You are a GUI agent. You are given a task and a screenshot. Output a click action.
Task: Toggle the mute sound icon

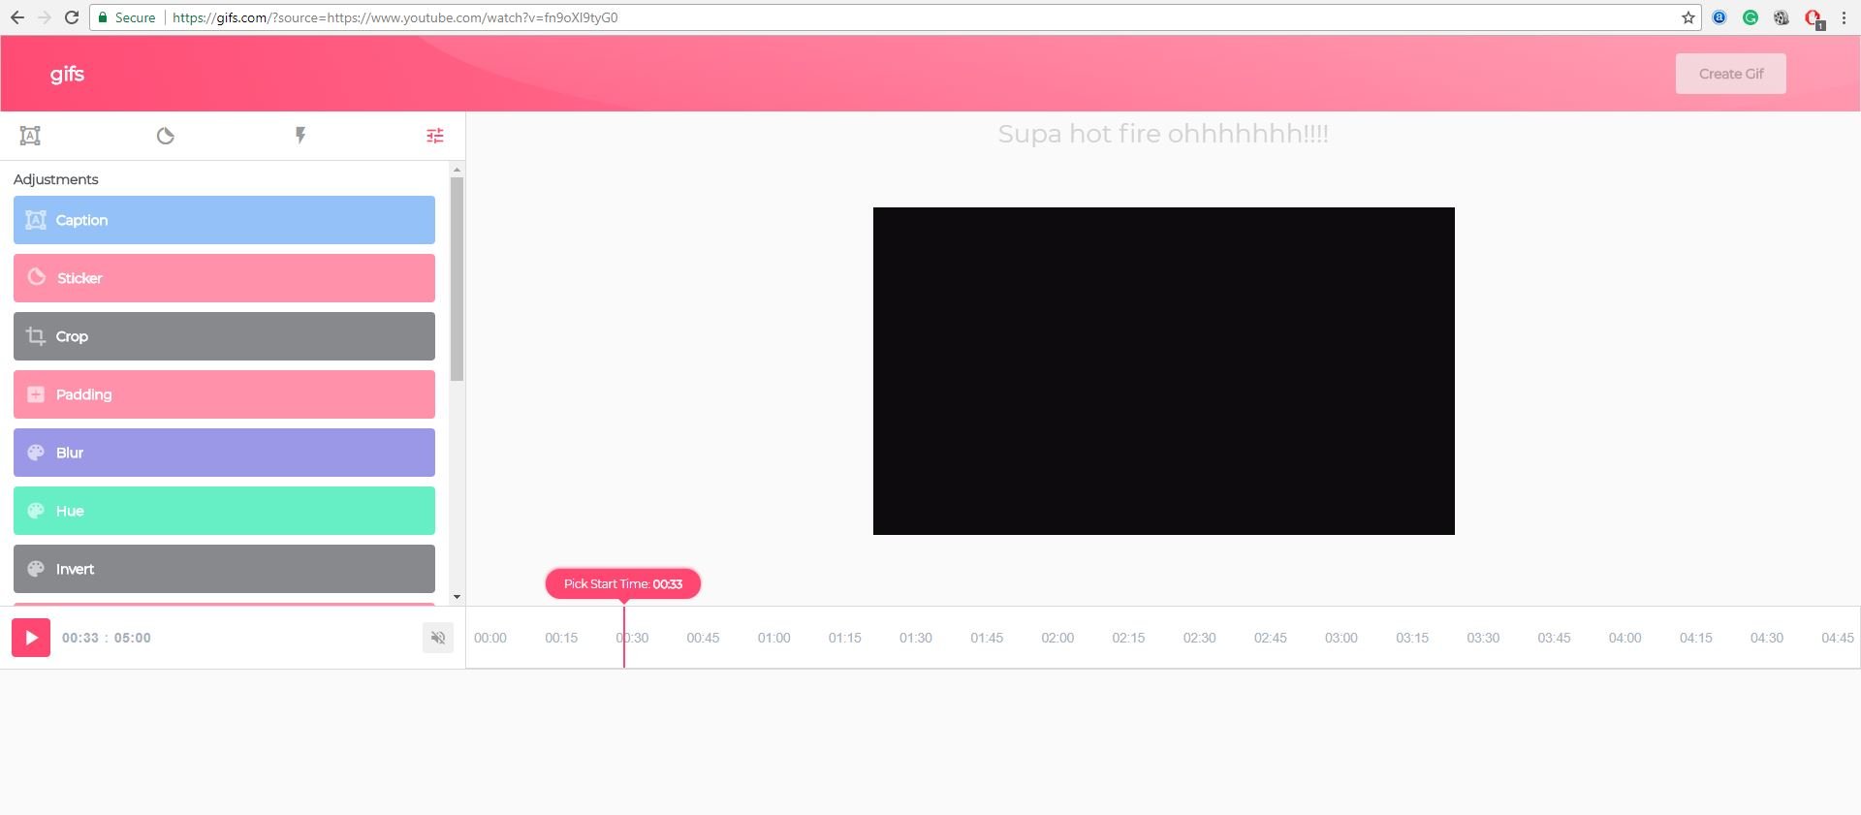(438, 638)
